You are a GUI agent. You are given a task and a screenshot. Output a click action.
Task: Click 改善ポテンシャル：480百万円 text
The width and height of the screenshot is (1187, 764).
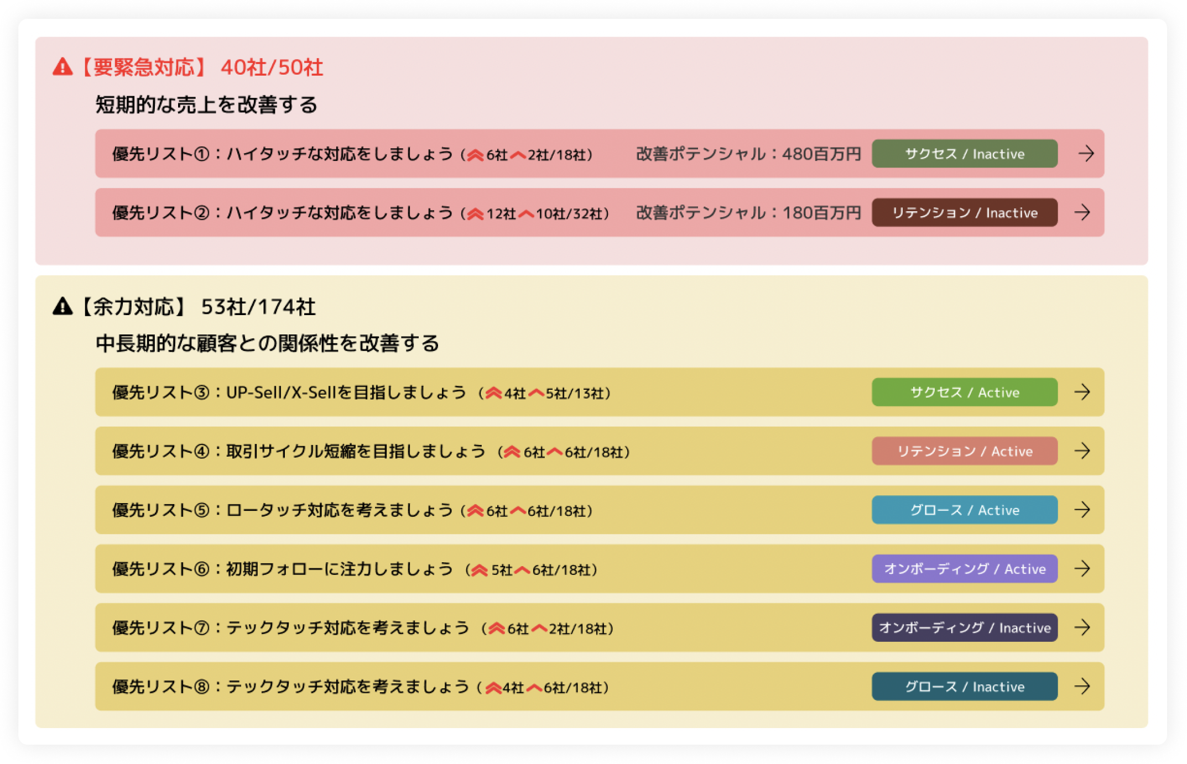(748, 154)
